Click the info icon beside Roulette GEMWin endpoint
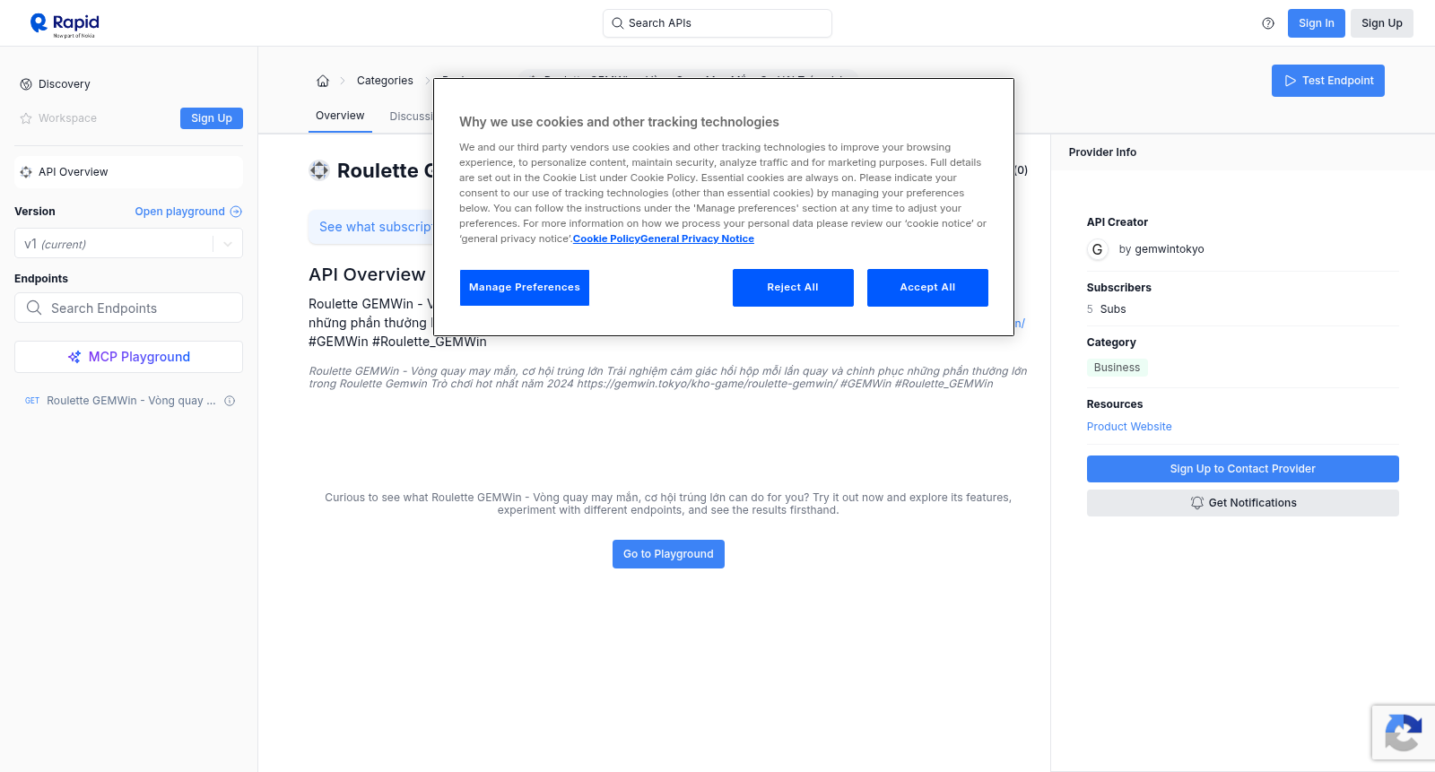The width and height of the screenshot is (1435, 772). [x=230, y=401]
